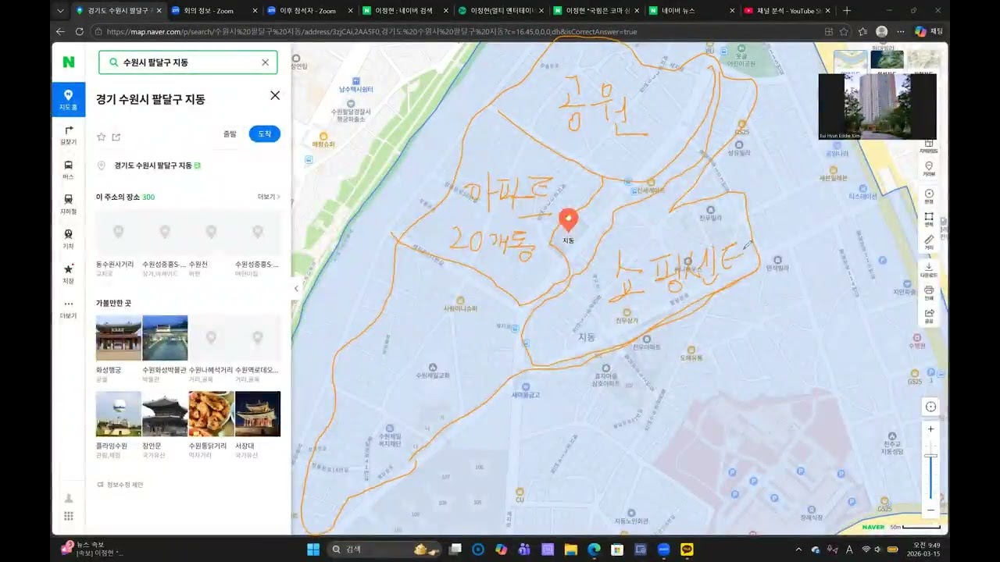
Task: Expand 더보기 for places at address
Action: tap(269, 197)
